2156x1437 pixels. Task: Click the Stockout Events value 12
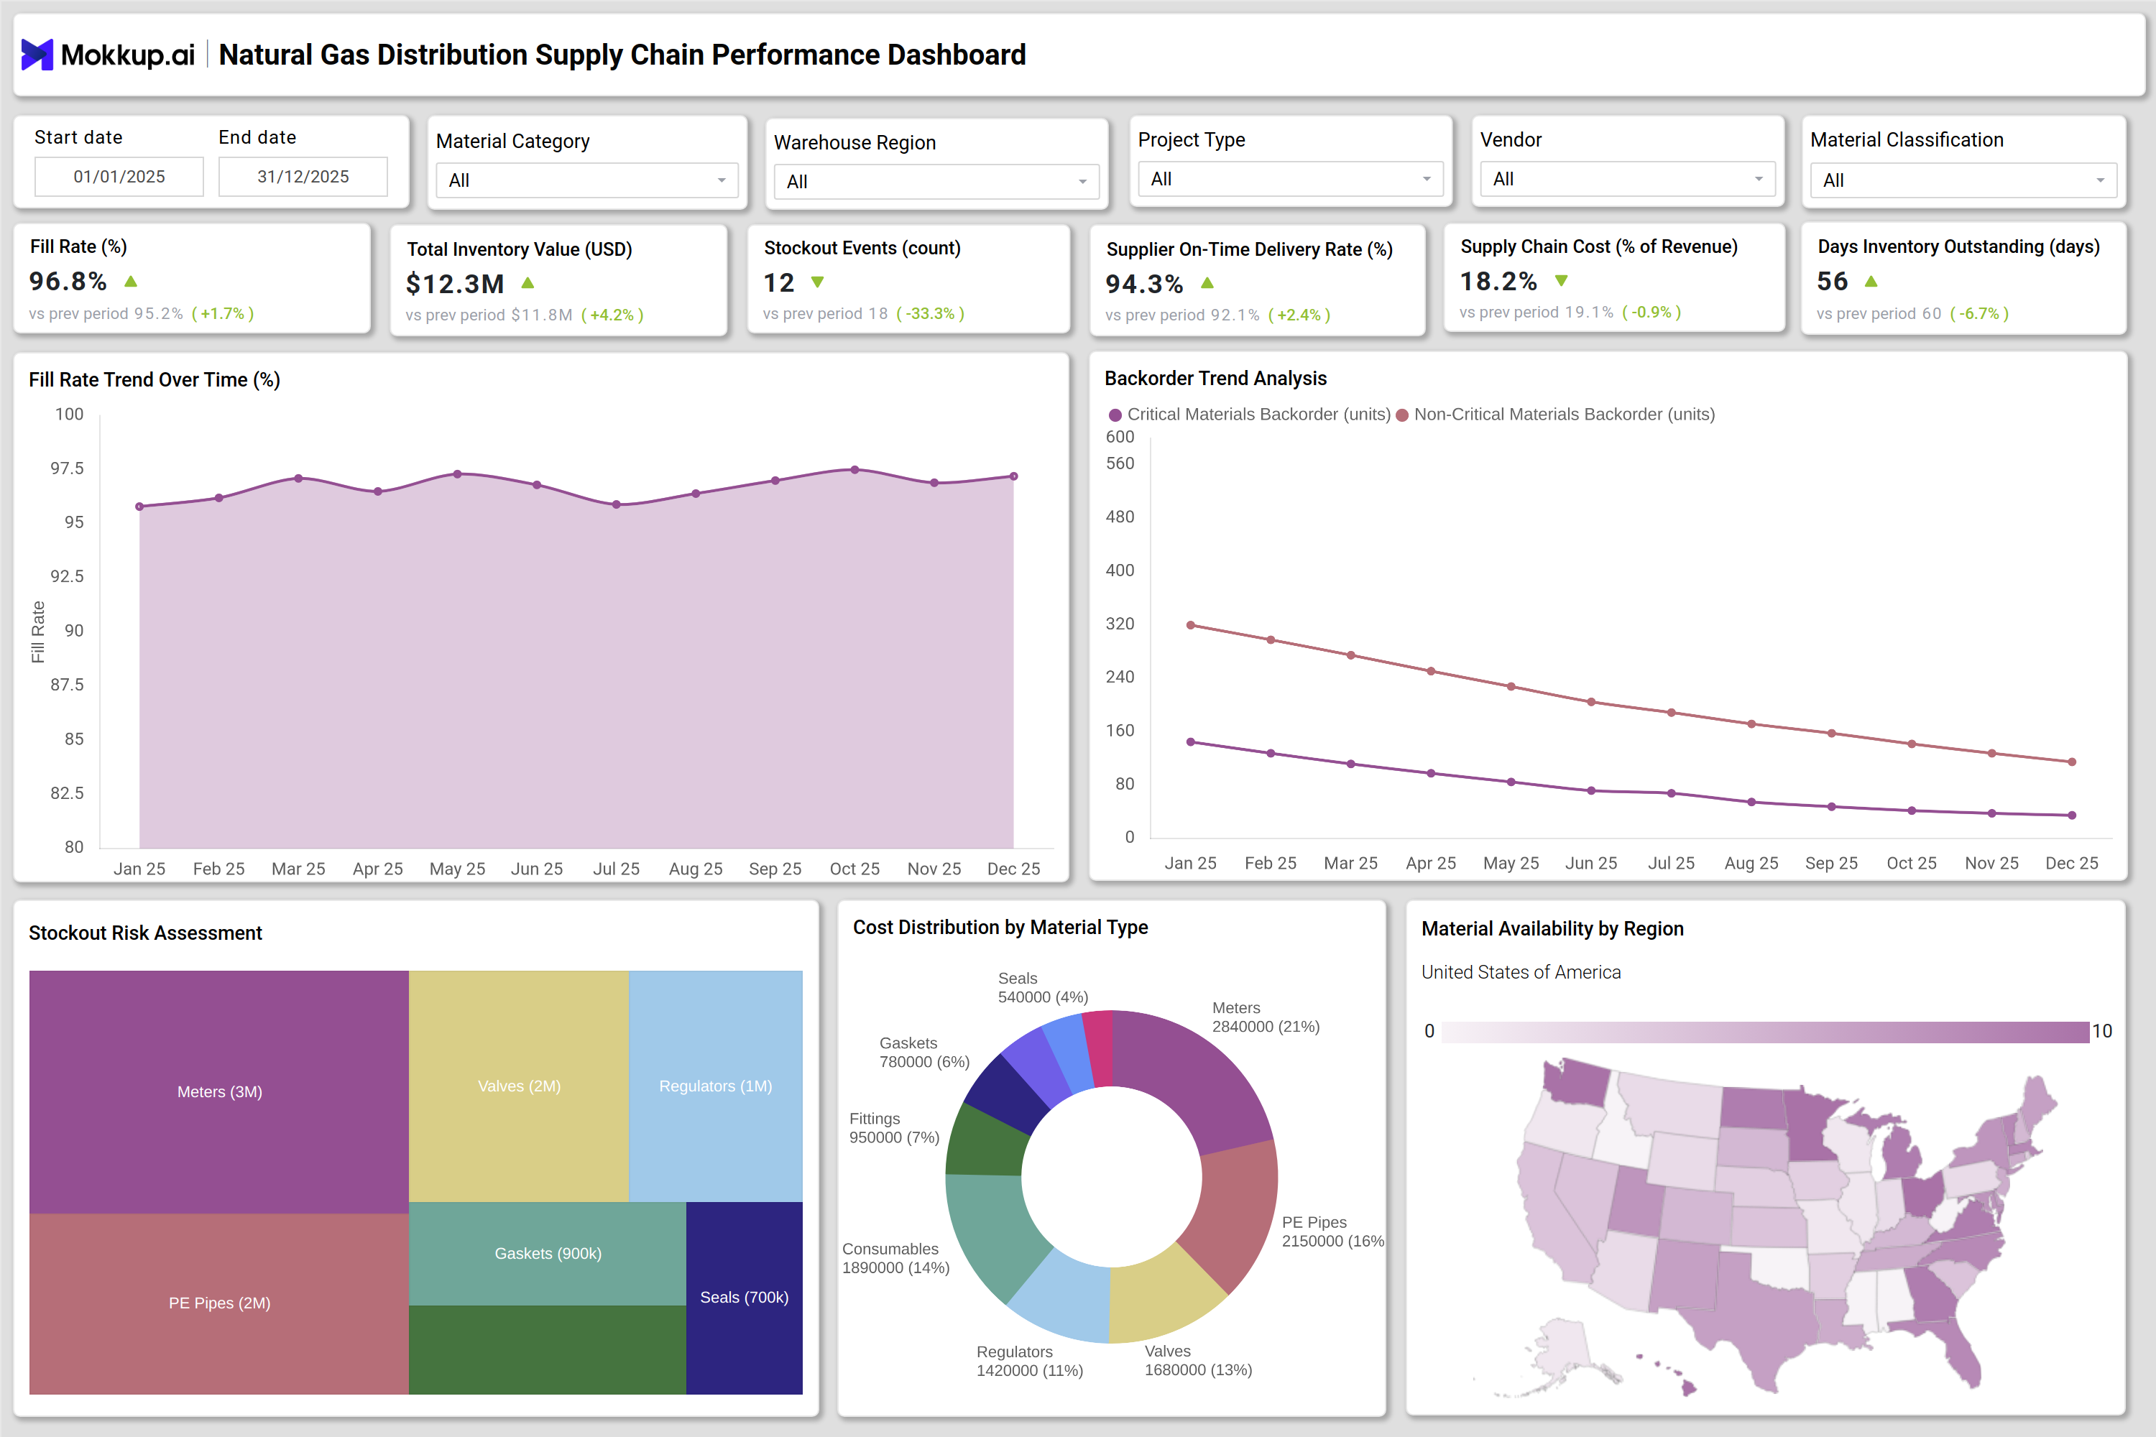pos(779,283)
